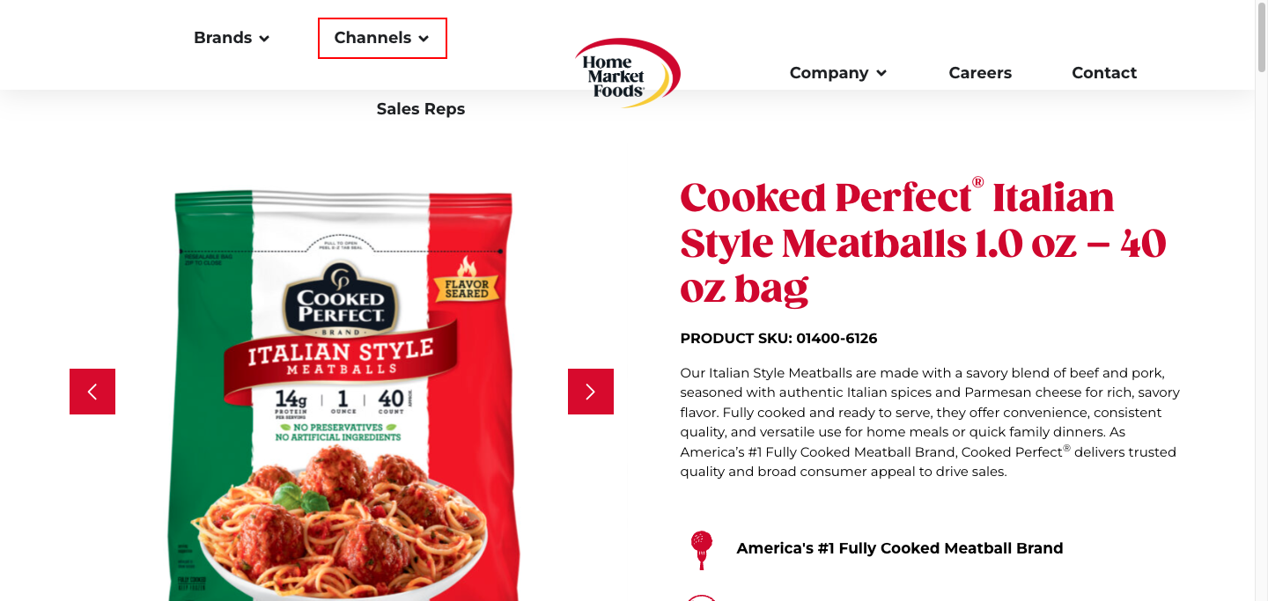
Task: Go to the Contact page
Action: click(1104, 73)
